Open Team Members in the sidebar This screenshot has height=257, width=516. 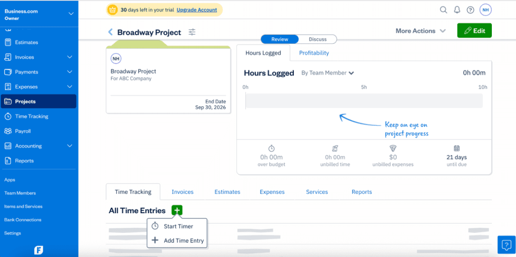click(x=20, y=193)
